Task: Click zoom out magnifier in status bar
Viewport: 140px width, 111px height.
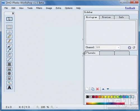Action: 38,107
